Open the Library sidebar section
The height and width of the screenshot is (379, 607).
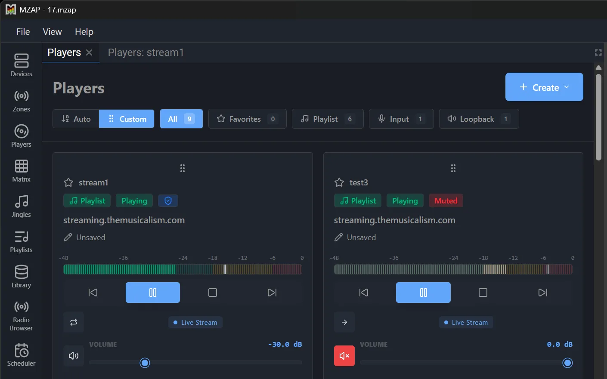pyautogui.click(x=21, y=276)
